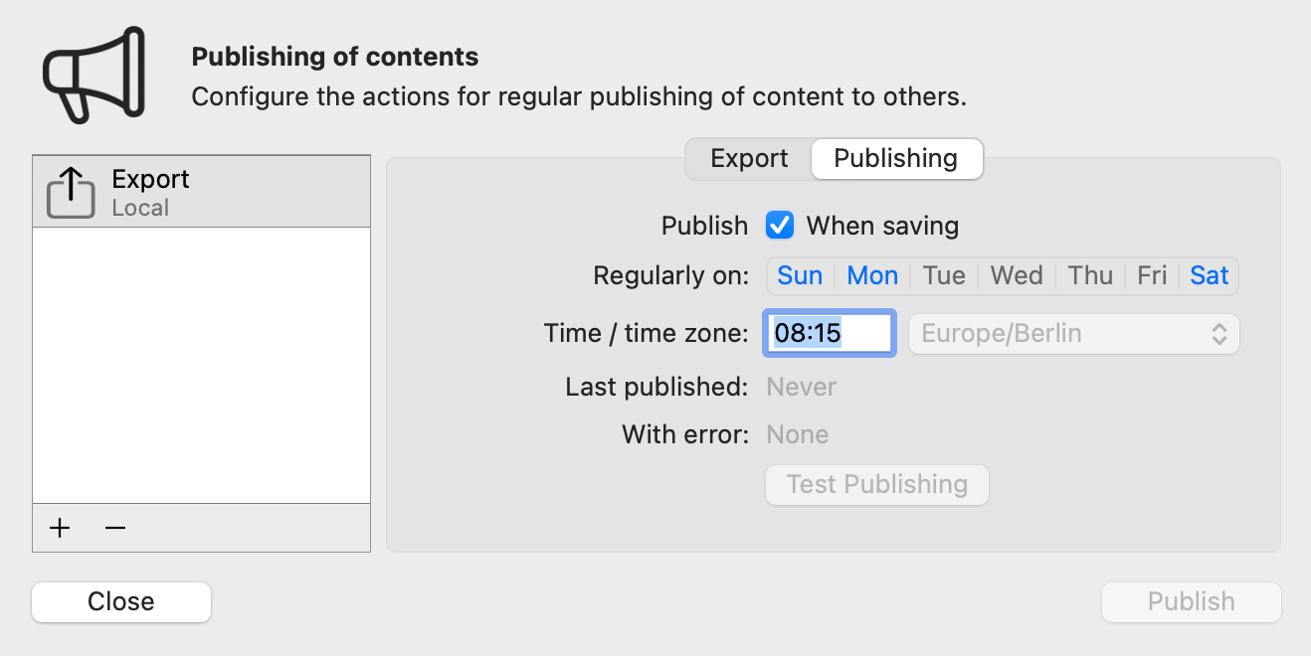Image resolution: width=1311 pixels, height=656 pixels.
Task: Click the Publish button
Action: pyautogui.click(x=1191, y=602)
